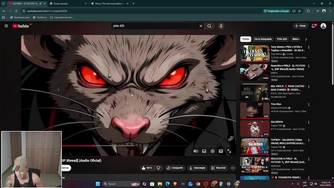Open the TripAdvisor bookmark
Image resolution: width=334 pixels, height=188 pixels.
coord(40,17)
